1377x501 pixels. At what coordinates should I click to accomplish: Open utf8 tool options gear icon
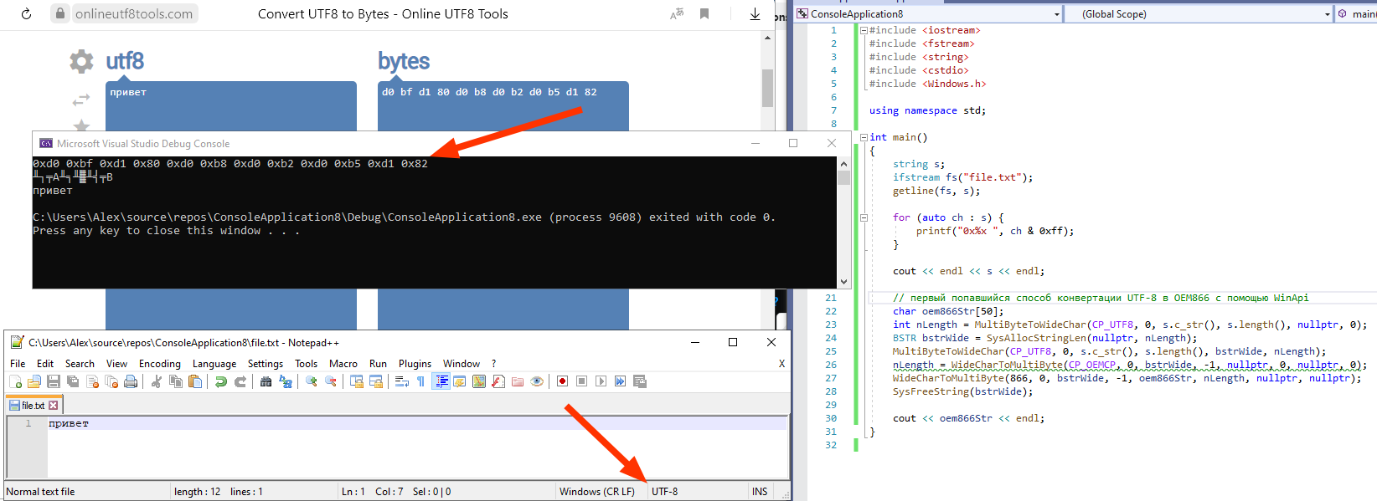81,61
